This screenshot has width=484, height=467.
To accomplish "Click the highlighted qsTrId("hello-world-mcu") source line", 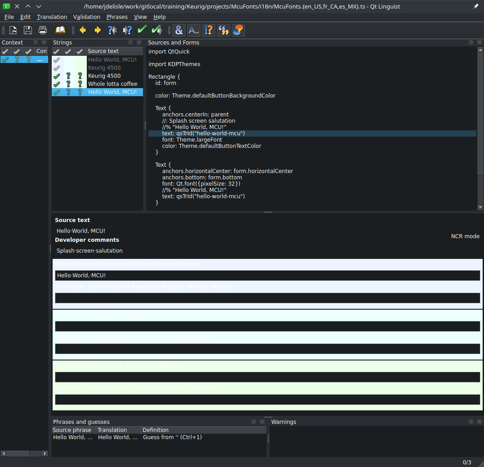I will [x=312, y=133].
